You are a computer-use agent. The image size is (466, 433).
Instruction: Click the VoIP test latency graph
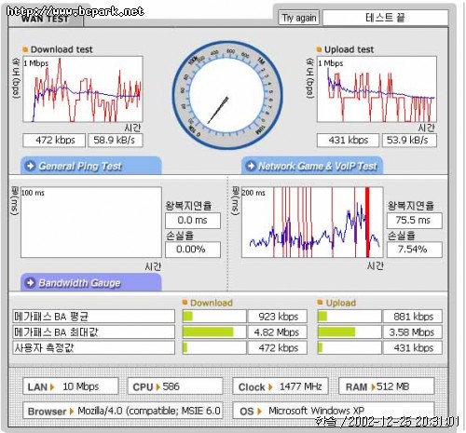coord(312,223)
